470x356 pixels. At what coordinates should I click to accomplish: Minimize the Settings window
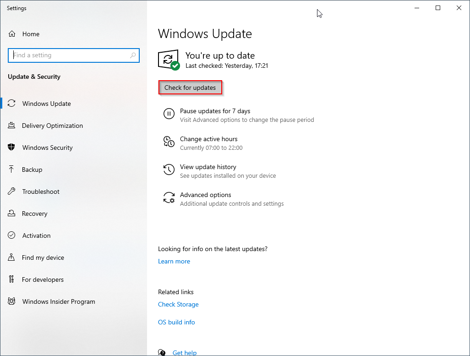tap(417, 8)
